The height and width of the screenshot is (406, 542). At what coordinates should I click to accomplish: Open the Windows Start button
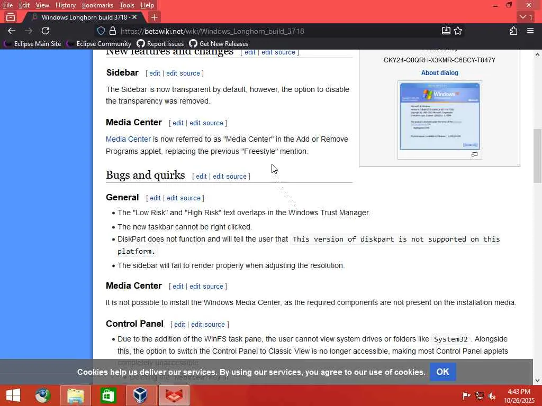tap(13, 395)
